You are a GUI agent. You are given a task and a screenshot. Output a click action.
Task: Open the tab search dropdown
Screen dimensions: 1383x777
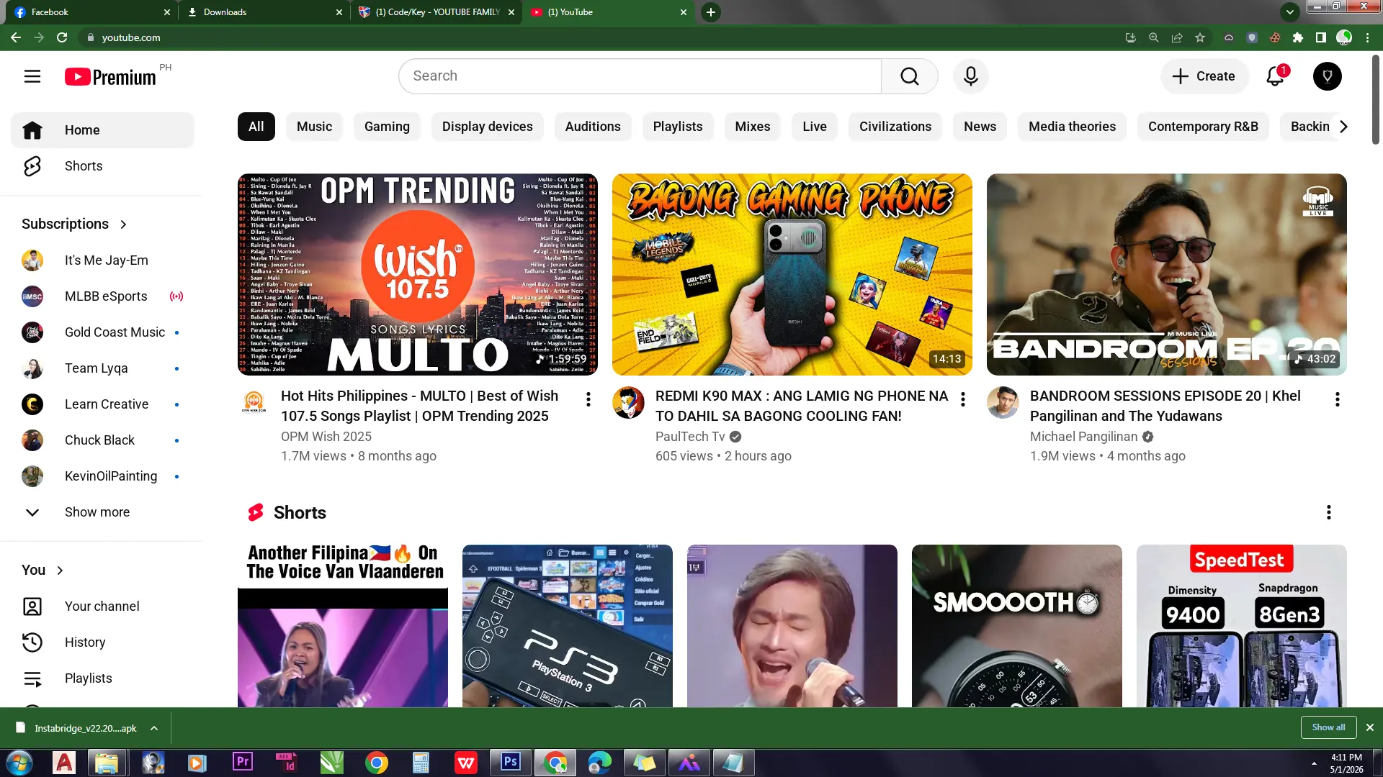1290,12
